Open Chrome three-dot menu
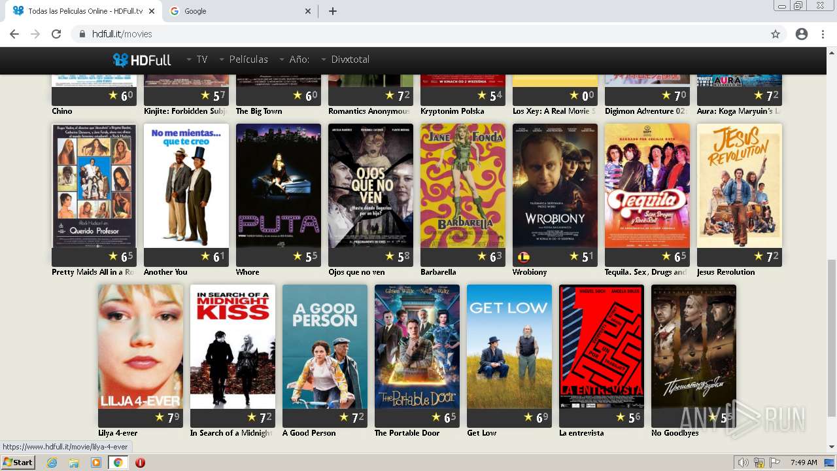Image resolution: width=837 pixels, height=471 pixels. click(x=823, y=34)
